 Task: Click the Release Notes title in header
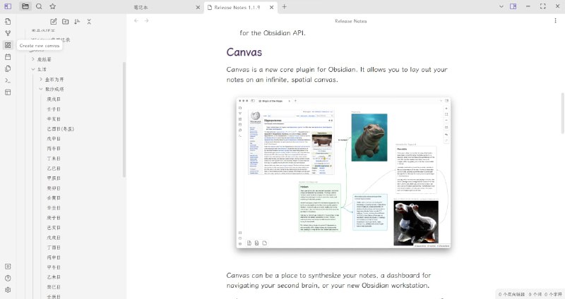coord(350,21)
